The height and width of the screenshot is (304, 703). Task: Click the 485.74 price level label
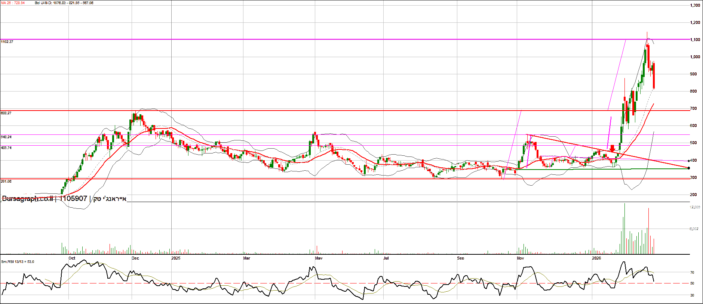click(6, 148)
